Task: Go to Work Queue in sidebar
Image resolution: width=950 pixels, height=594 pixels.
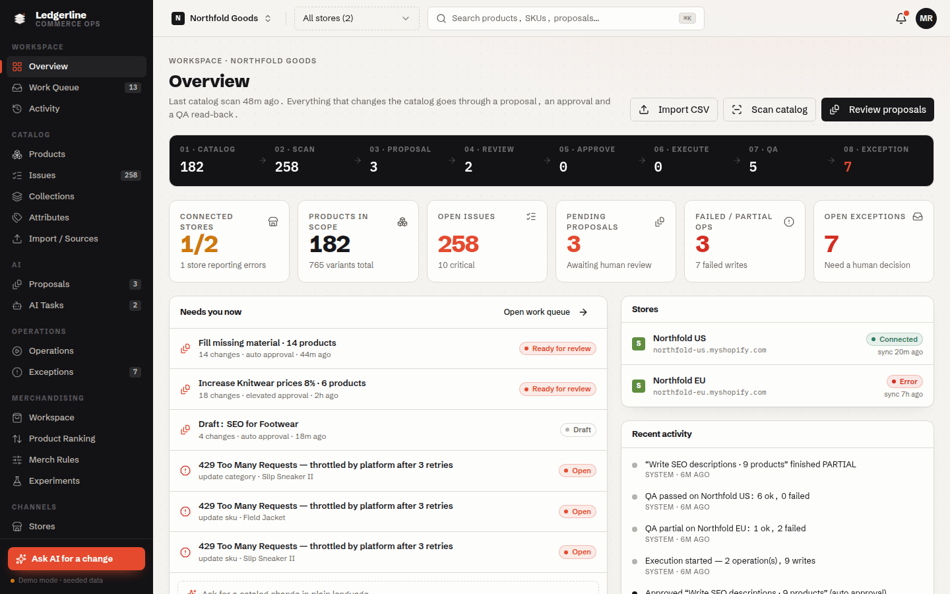Action: 77,88
